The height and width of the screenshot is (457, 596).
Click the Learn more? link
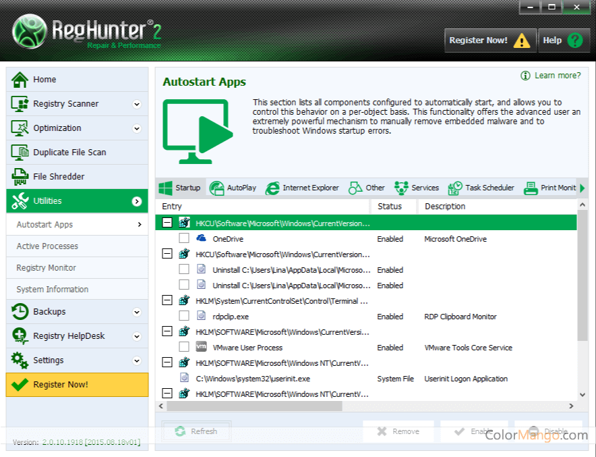558,76
